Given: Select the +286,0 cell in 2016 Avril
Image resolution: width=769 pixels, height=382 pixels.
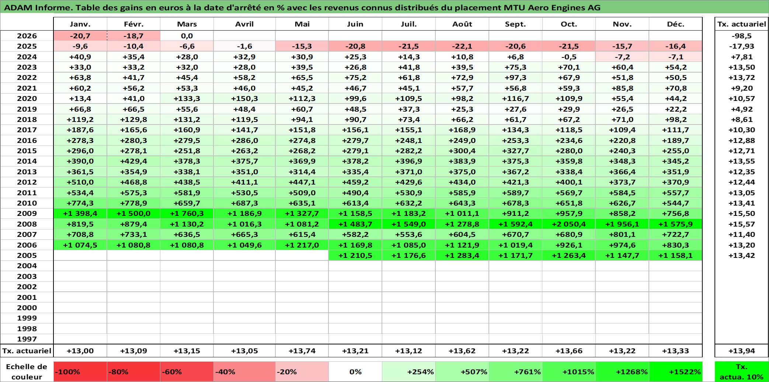Looking at the screenshot, I should click(x=244, y=140).
